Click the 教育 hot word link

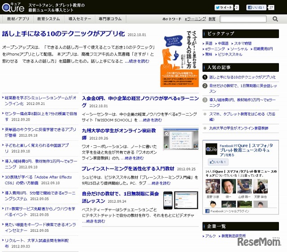click(212, 19)
